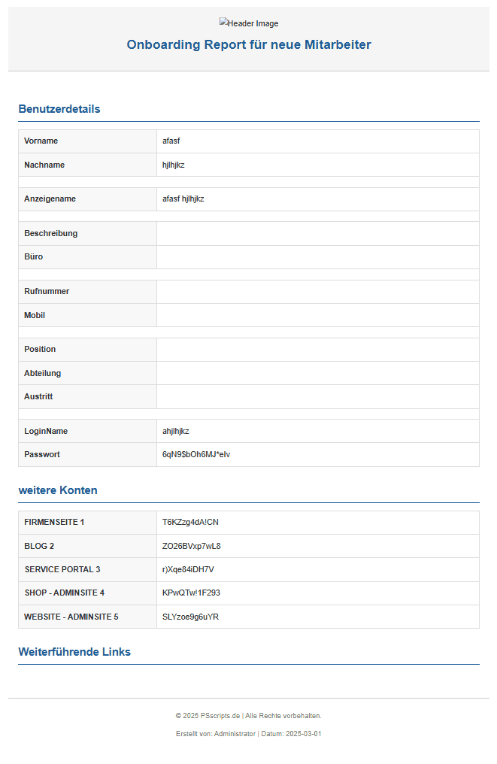The height and width of the screenshot is (764, 497).
Task: Click the PSscripts.de copyright footer text
Action: 249,716
